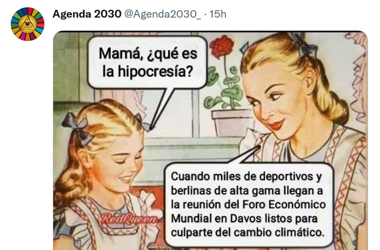Click the "Foro Económico" text line

[284, 205]
